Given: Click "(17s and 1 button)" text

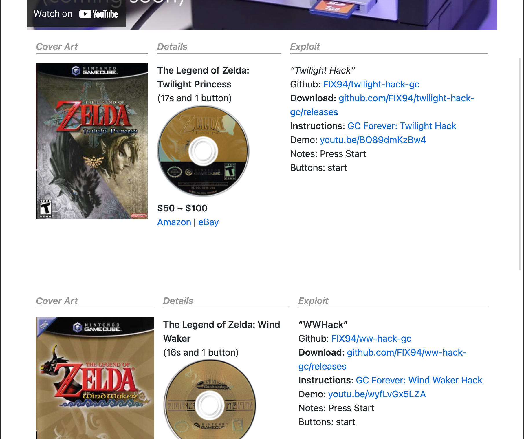Looking at the screenshot, I should [x=195, y=98].
